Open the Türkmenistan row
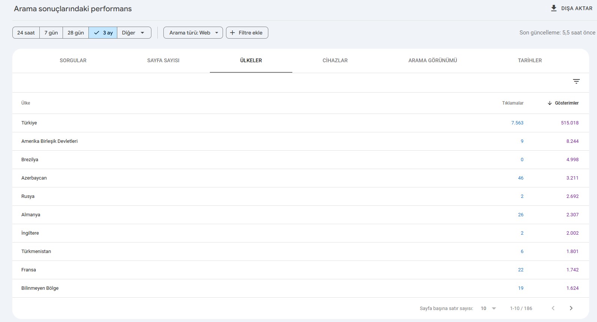Screen dimensions: 597x322 pos(301,252)
